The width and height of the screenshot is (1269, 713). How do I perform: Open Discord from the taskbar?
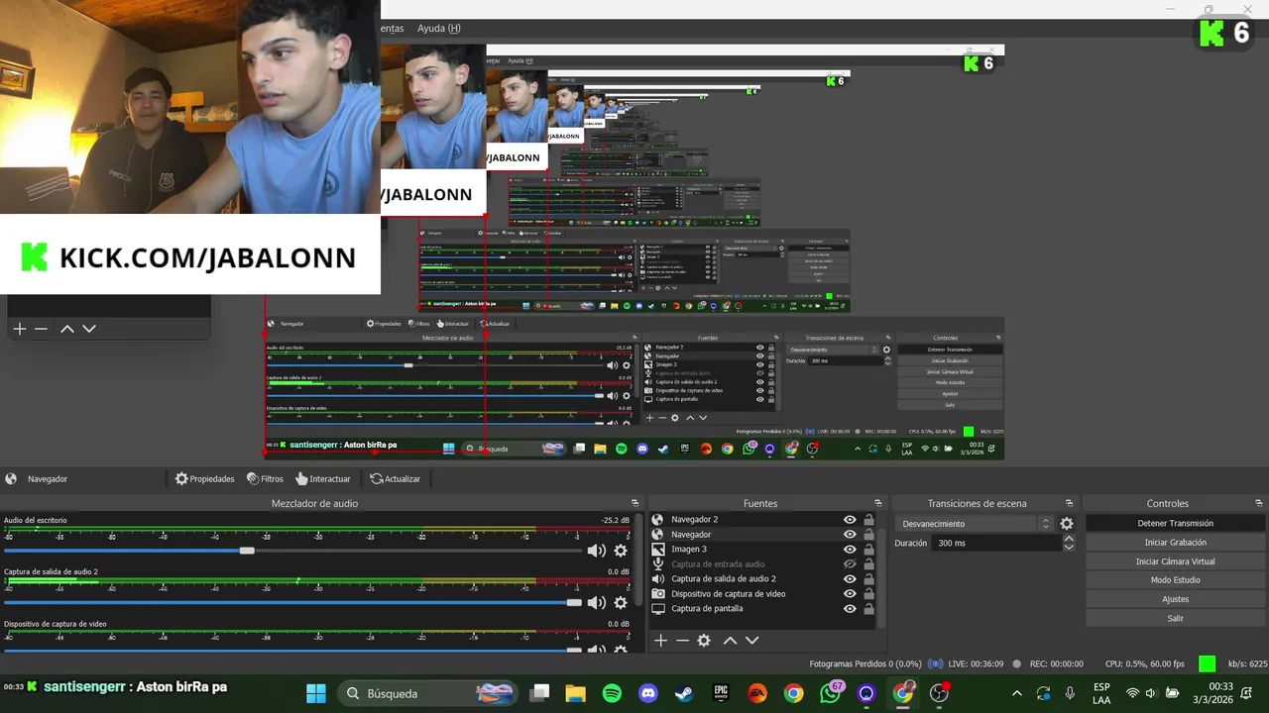[x=648, y=693]
